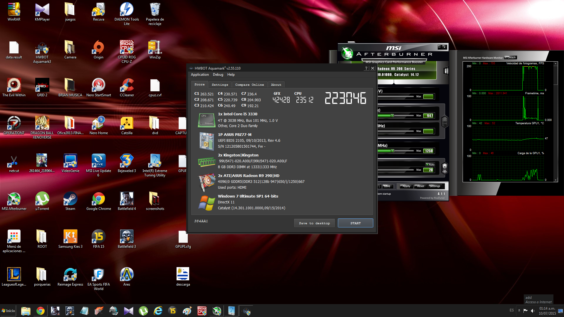Open the Catzilla desktop shortcut

pyautogui.click(x=127, y=126)
